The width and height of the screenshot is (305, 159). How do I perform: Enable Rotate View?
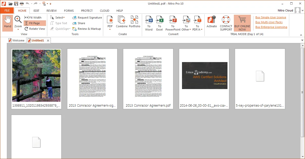click(35, 28)
